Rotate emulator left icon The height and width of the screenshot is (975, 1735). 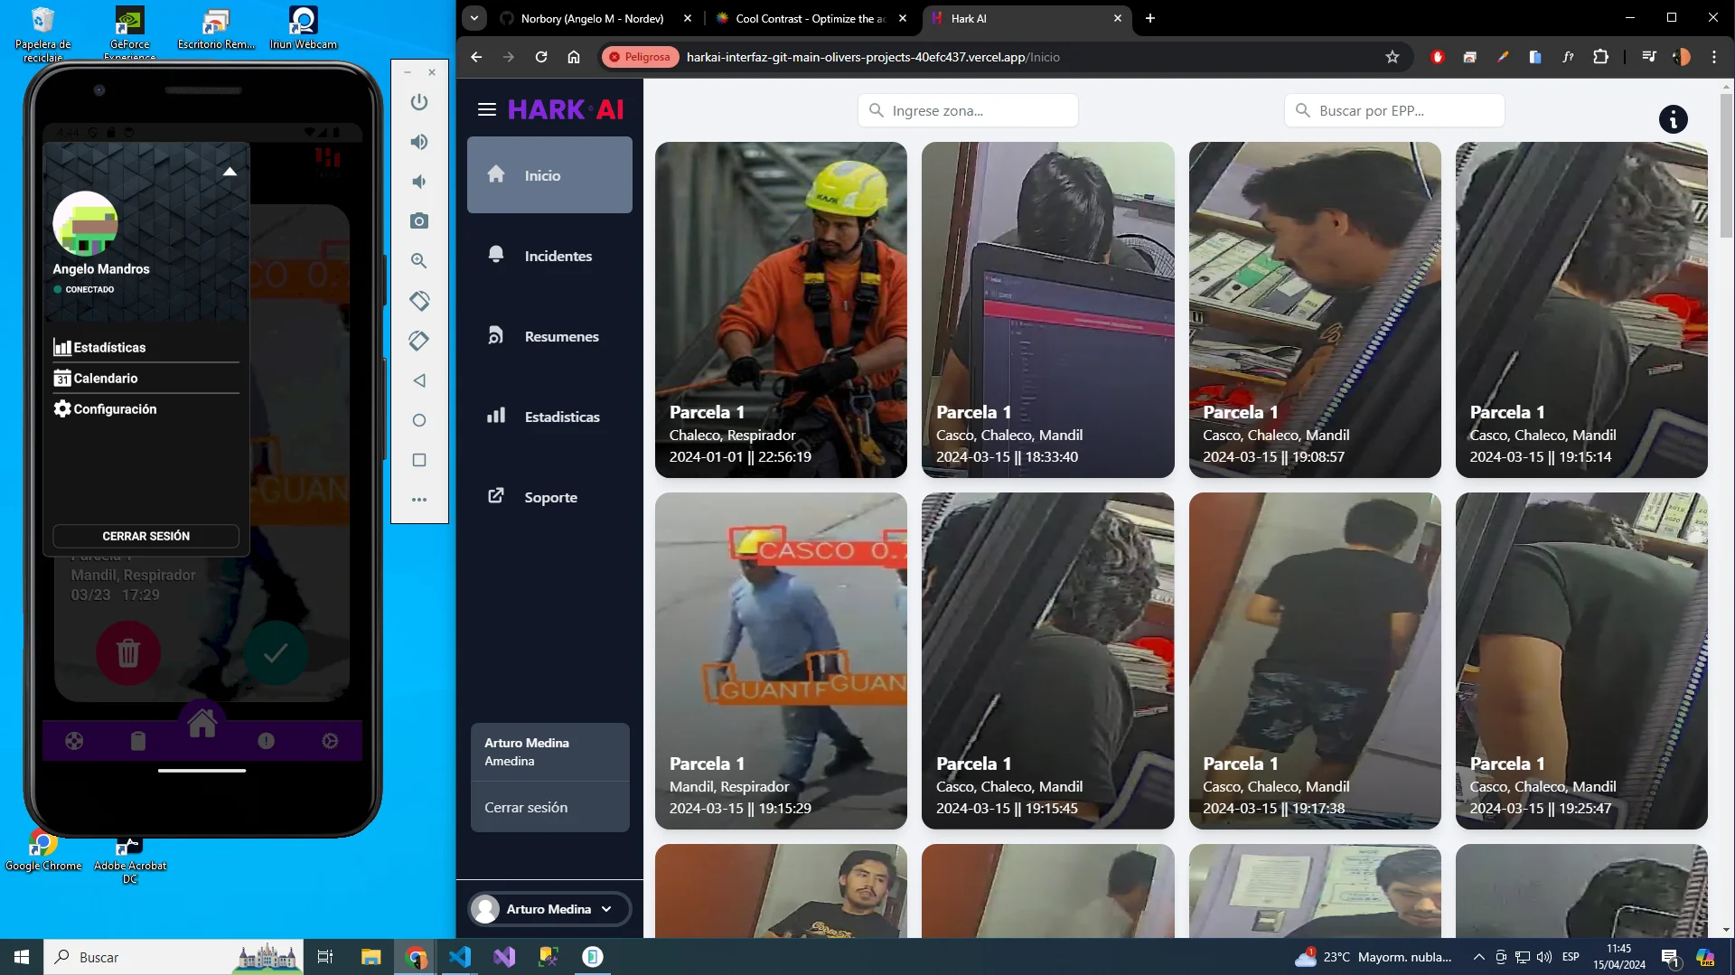pyautogui.click(x=419, y=301)
